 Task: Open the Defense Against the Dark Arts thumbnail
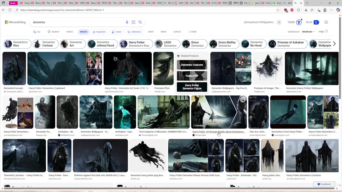click(100, 156)
